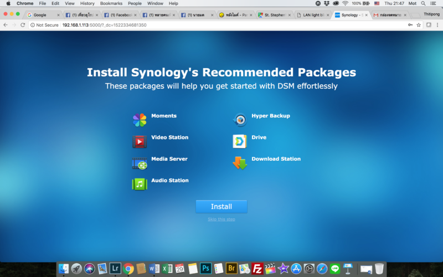Open the File menu

(x=43, y=3)
